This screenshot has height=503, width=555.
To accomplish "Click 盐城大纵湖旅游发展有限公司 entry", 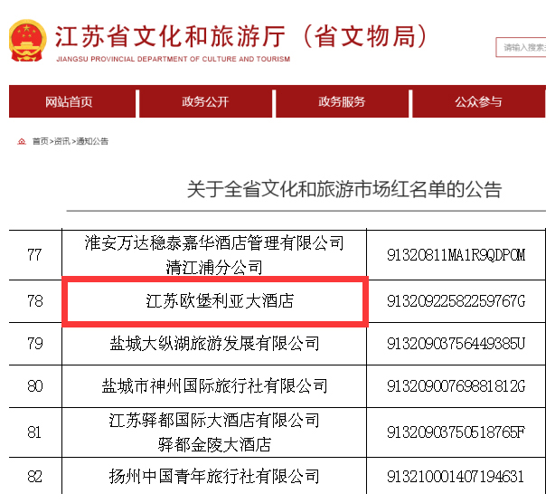I will pyautogui.click(x=214, y=344).
